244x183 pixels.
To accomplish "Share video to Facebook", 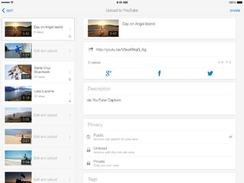I will [x=159, y=73].
